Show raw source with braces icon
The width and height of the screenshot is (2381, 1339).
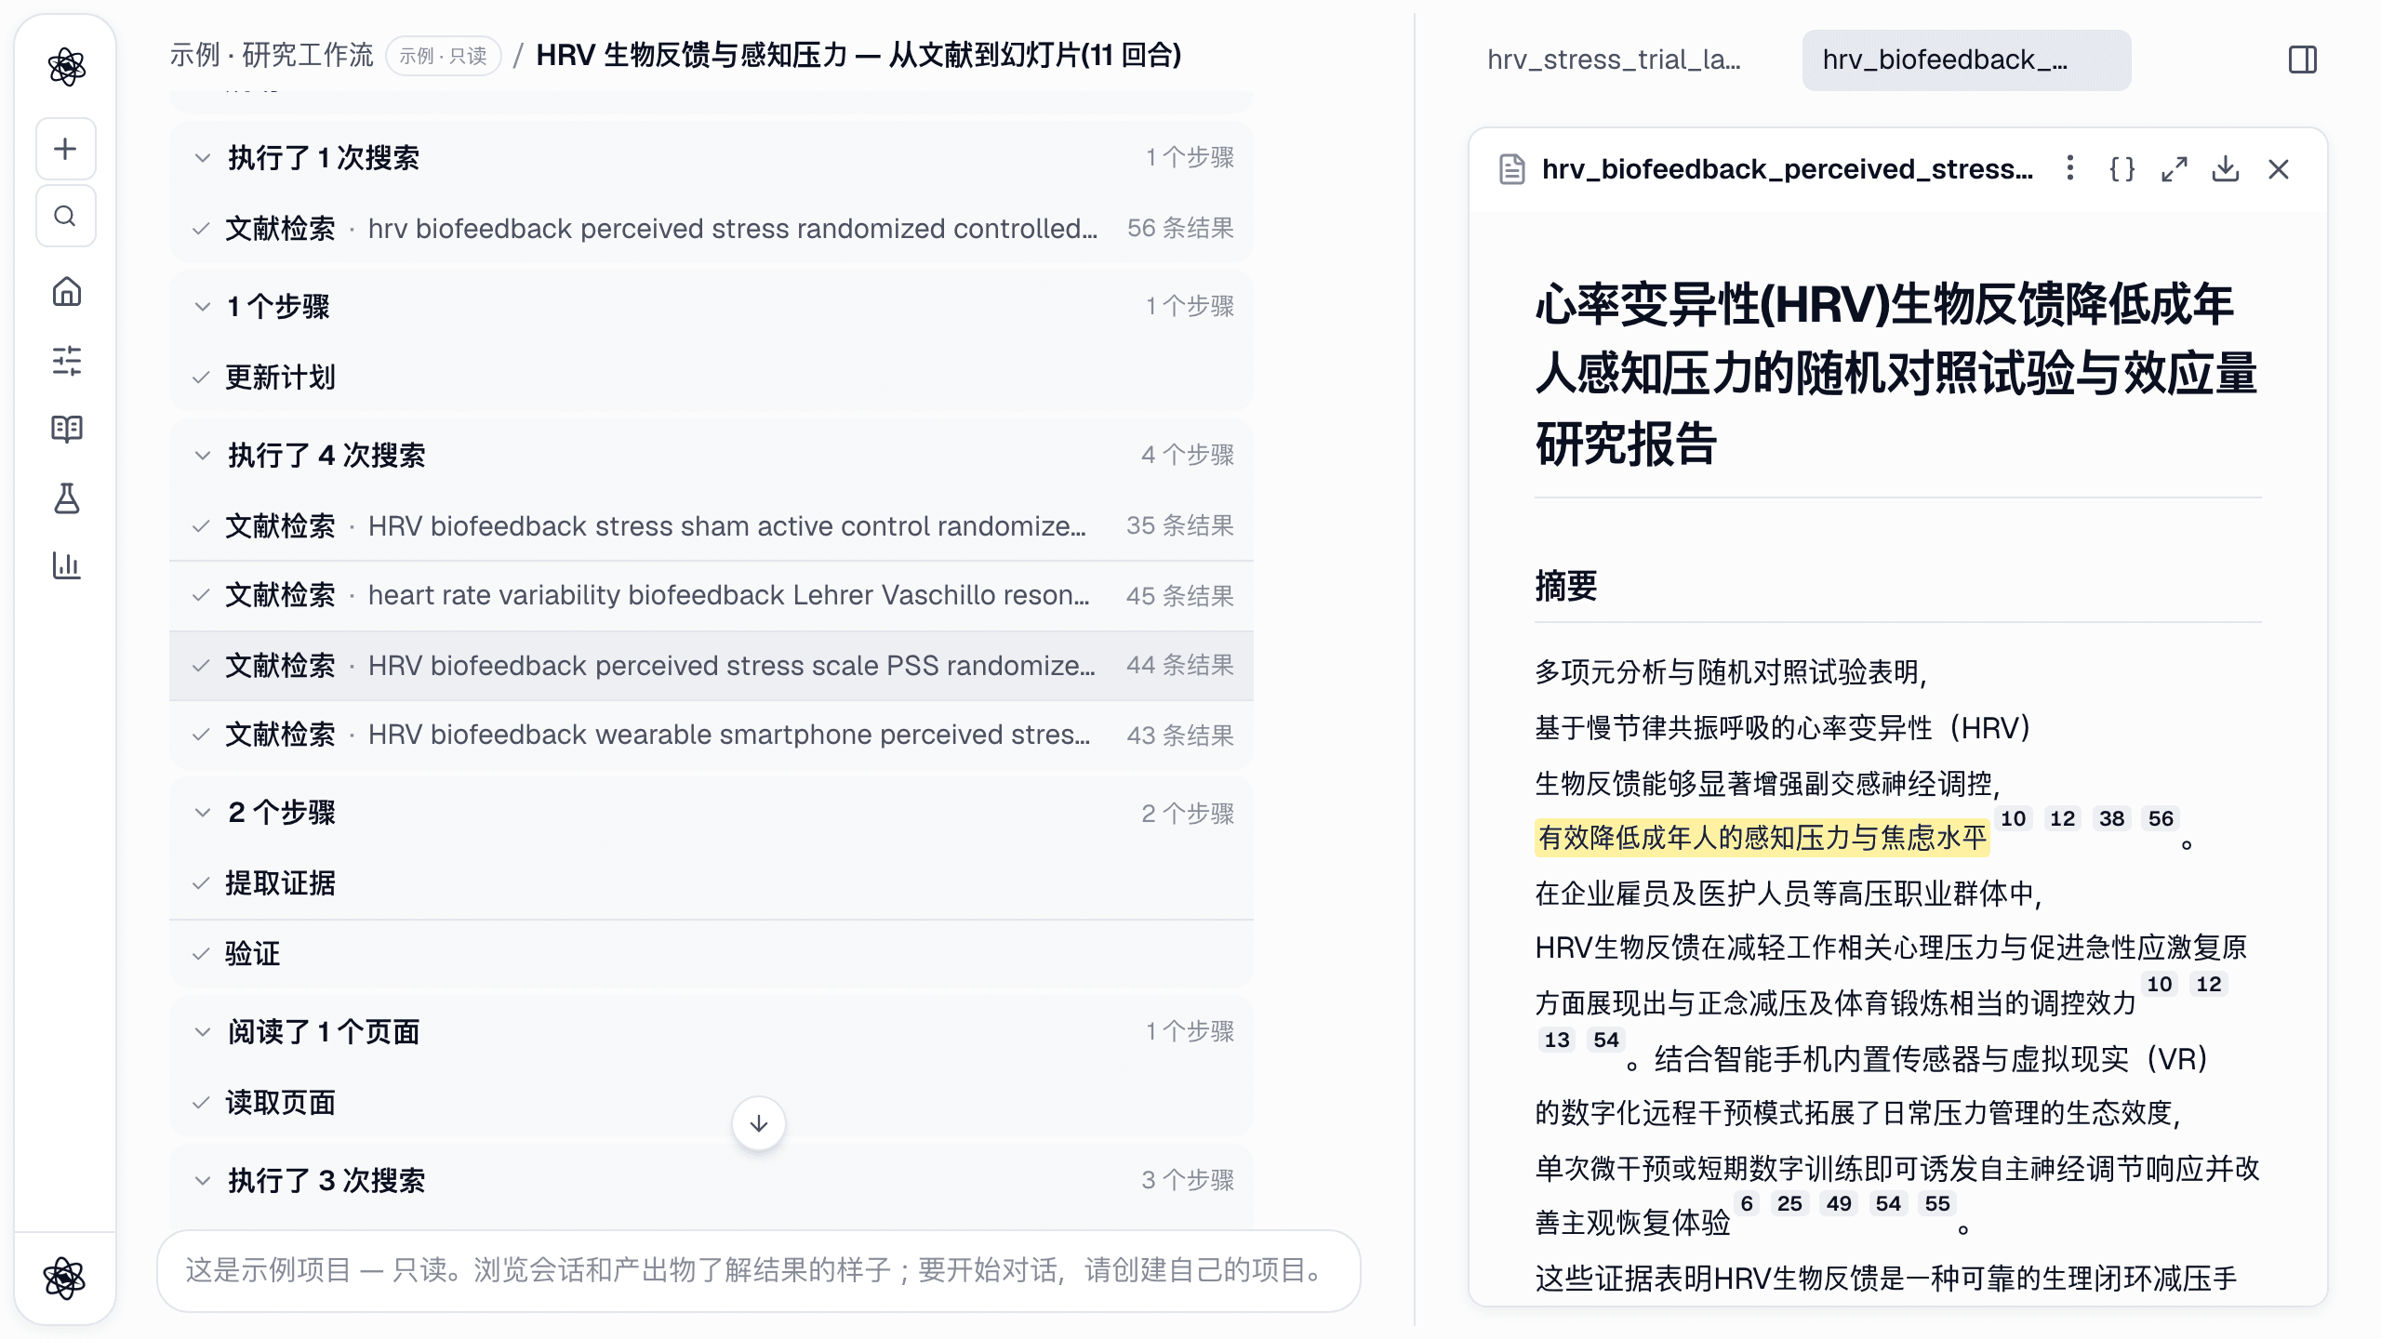2122,168
